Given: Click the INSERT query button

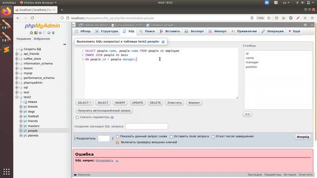Looking at the screenshot, I should point(120,103).
